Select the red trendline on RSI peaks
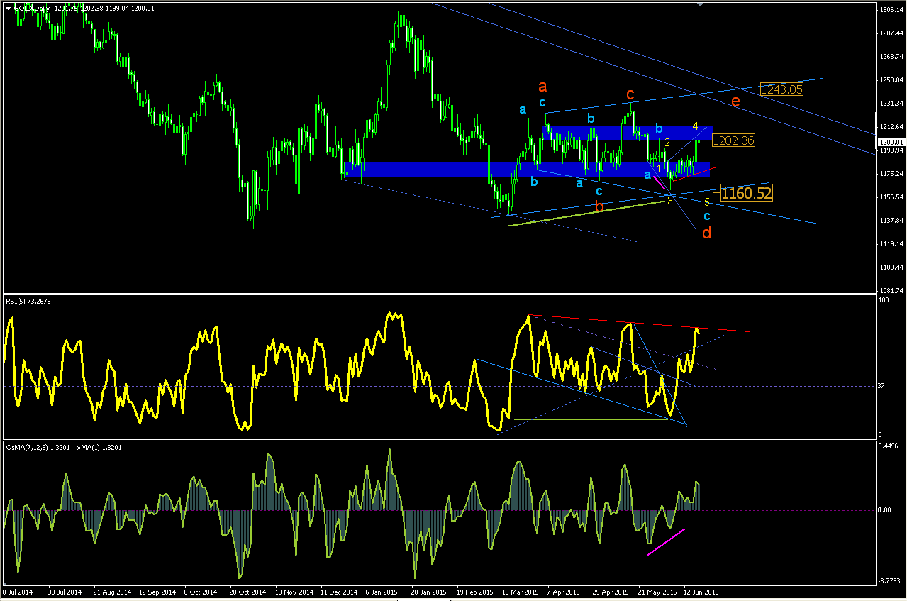Image resolution: width=907 pixels, height=601 pixels. point(639,324)
